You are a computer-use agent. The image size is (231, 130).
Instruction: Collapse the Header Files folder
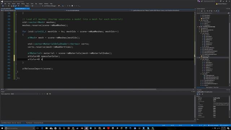point(199,31)
